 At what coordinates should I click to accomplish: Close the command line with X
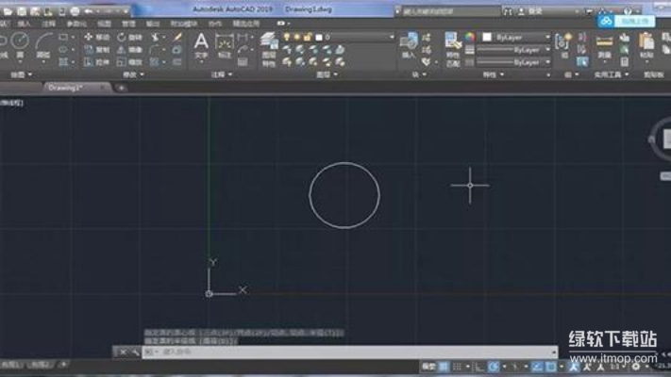(123, 352)
